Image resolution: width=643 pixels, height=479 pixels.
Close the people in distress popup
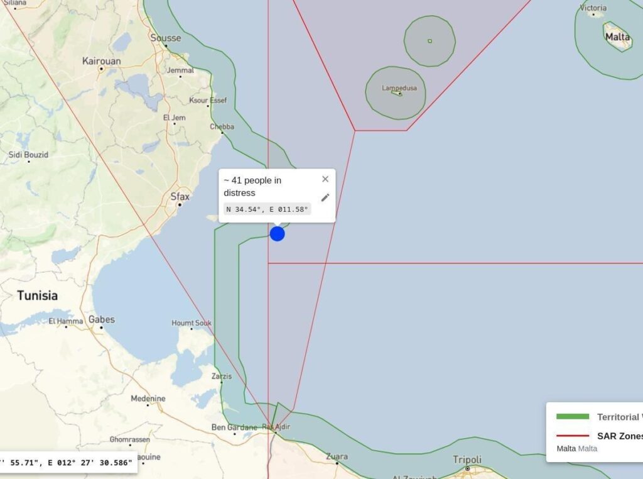pyautogui.click(x=325, y=179)
